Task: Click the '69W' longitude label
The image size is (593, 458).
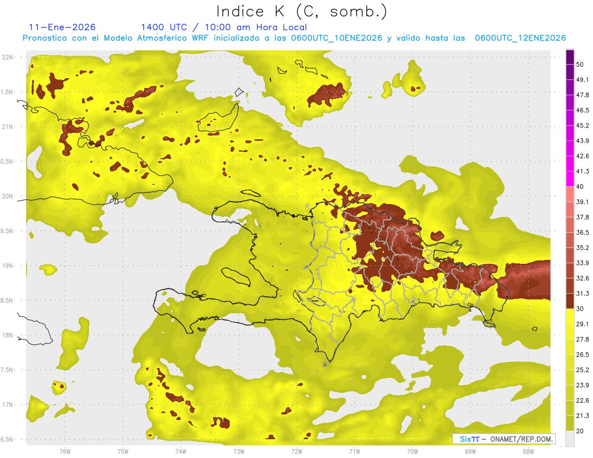Action: pos(470,452)
